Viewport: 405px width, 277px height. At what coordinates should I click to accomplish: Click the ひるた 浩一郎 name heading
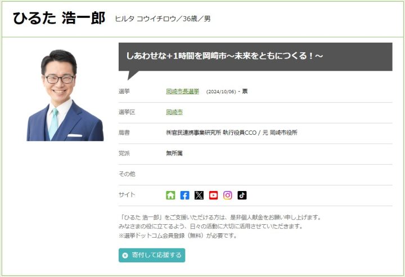tap(58, 19)
